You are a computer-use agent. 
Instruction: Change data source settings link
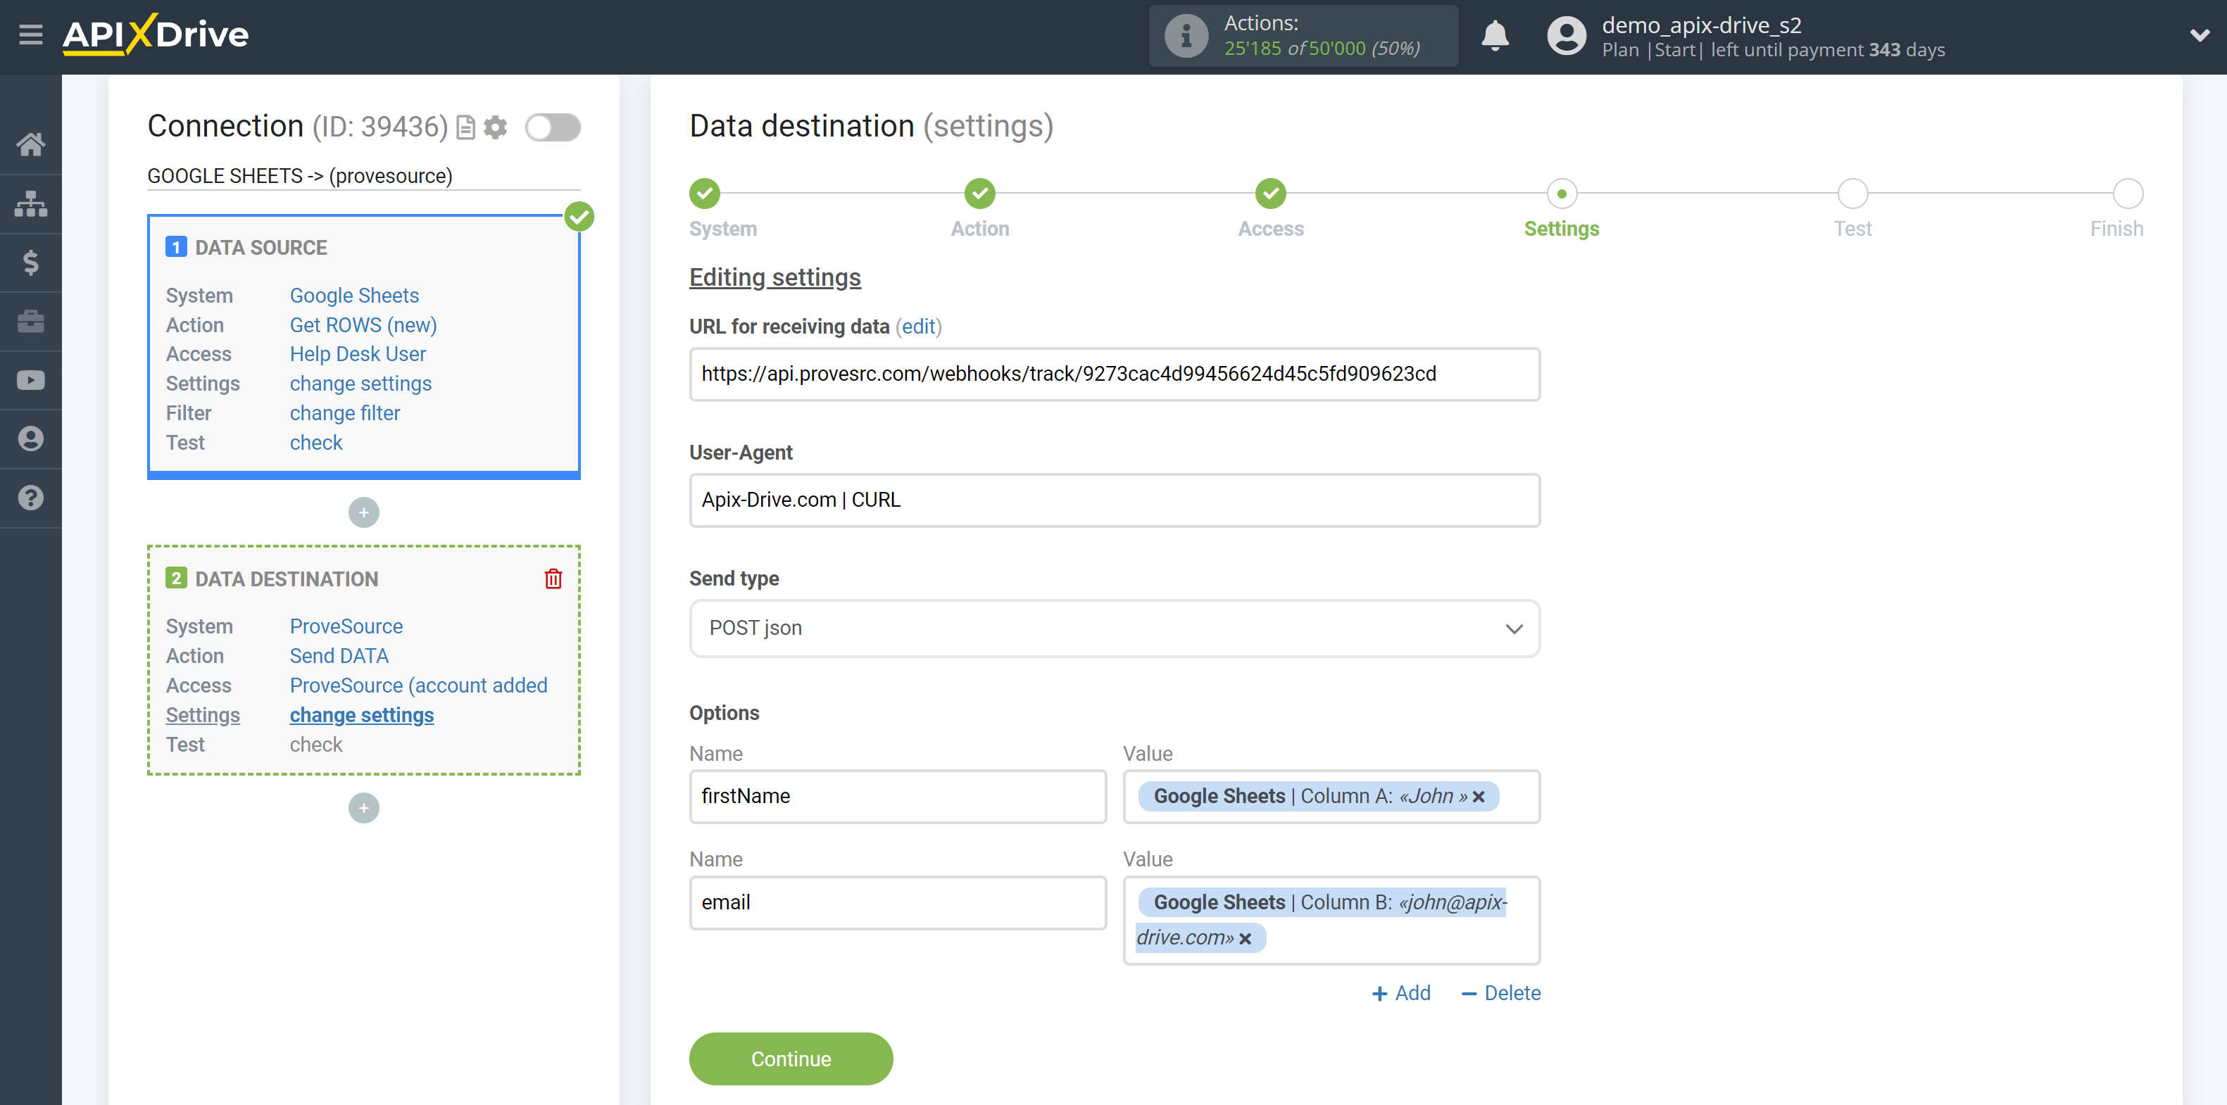coord(360,384)
